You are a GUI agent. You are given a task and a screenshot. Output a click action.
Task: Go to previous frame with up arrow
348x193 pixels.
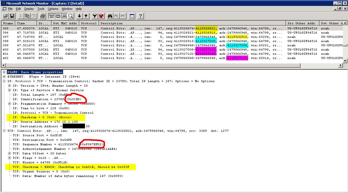pos(86,16)
